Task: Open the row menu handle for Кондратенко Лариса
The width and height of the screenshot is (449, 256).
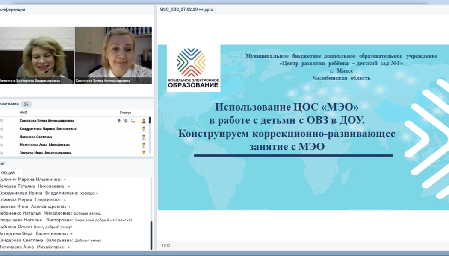Action: pyautogui.click(x=1, y=129)
